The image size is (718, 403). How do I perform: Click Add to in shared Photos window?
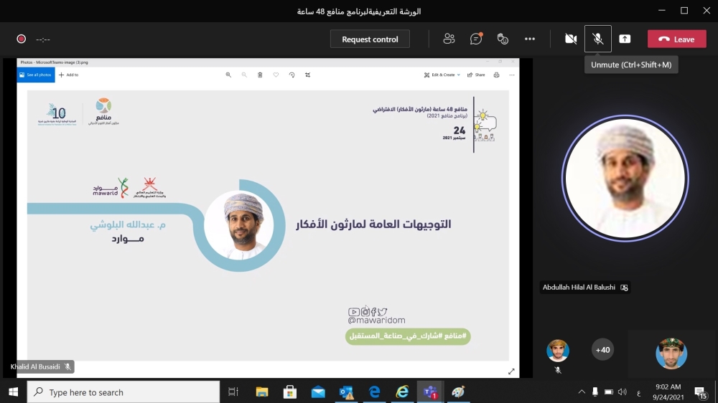(x=69, y=75)
